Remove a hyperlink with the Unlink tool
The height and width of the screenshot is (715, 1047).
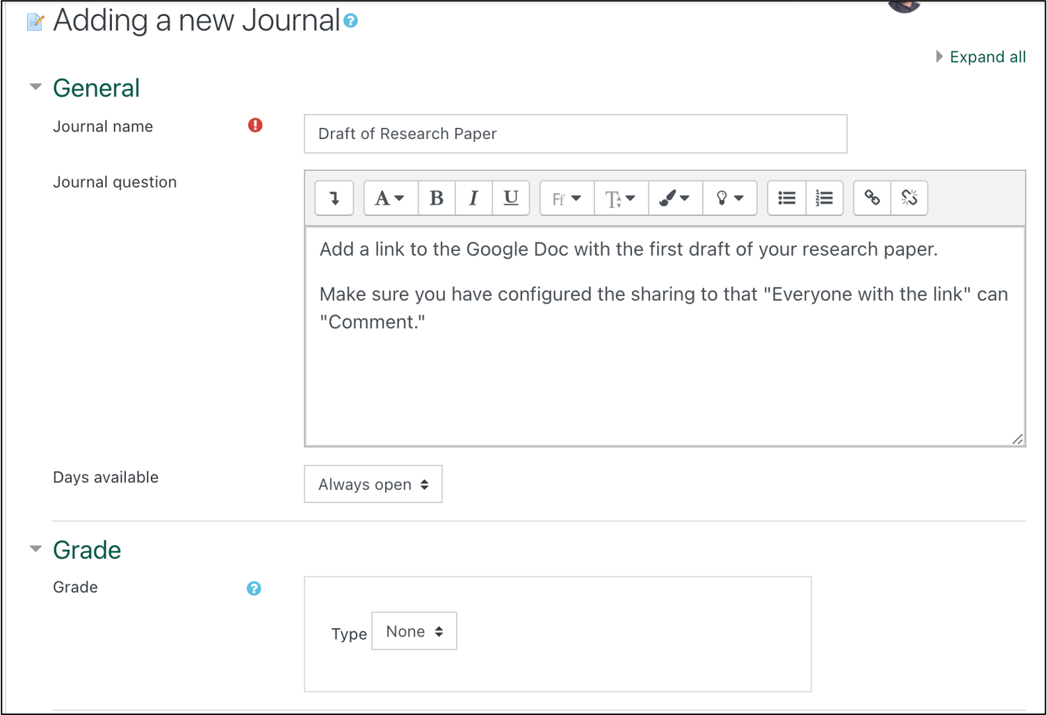click(909, 198)
